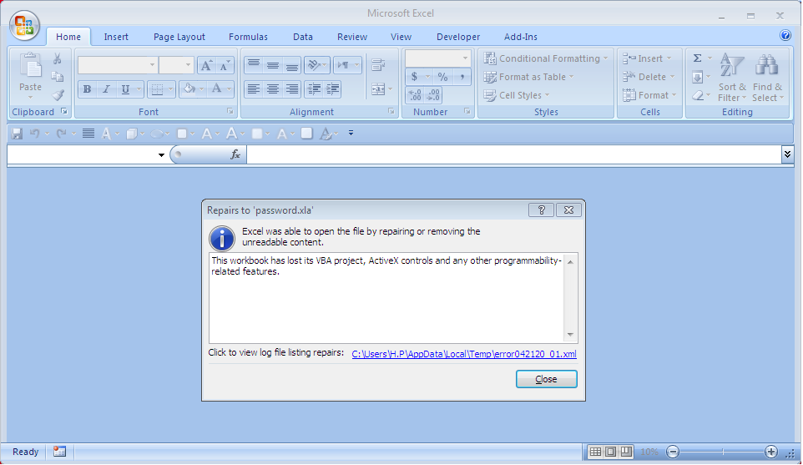Click the Shrink Font icon
Viewport: 803px width, 465px height.
(x=225, y=65)
